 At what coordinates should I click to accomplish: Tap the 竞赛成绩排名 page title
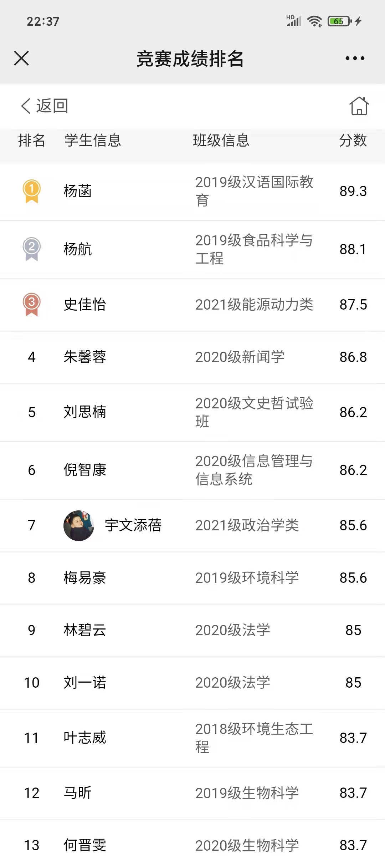pos(190,59)
